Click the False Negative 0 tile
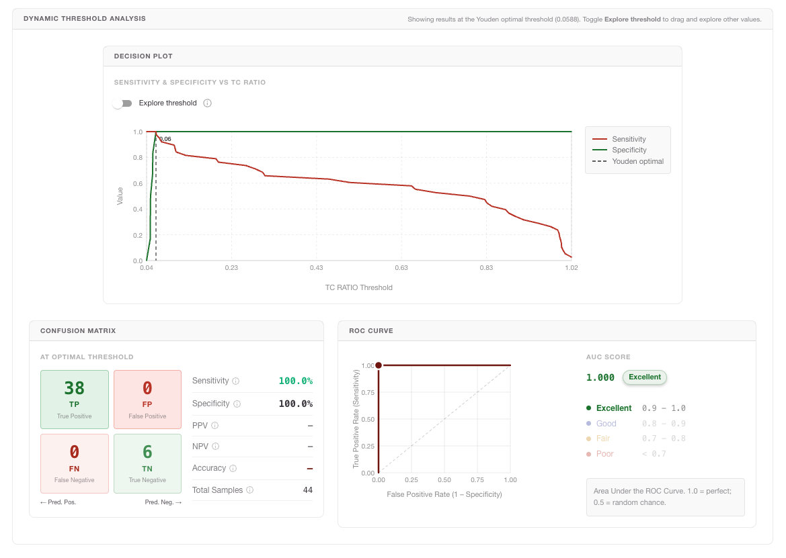The height and width of the screenshot is (558, 786). [x=75, y=464]
